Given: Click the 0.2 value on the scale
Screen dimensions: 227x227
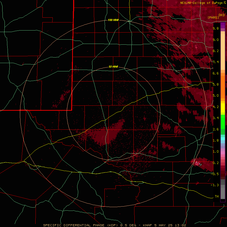Looking at the screenshot, I should (x=216, y=163).
